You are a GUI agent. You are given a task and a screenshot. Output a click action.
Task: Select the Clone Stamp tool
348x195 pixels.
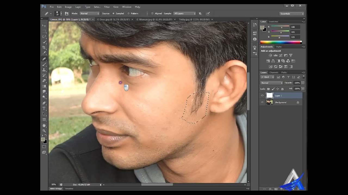[x=44, y=70]
